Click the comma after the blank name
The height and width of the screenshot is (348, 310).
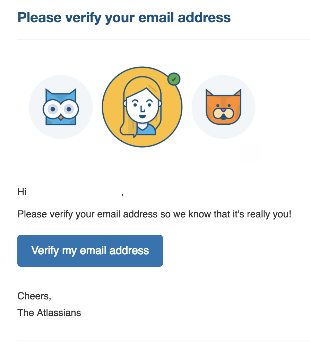pos(122,194)
